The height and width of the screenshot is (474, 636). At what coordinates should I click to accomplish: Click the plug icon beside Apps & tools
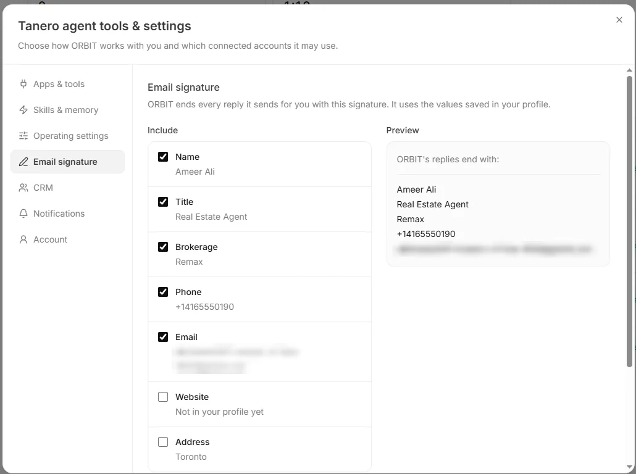tap(23, 84)
